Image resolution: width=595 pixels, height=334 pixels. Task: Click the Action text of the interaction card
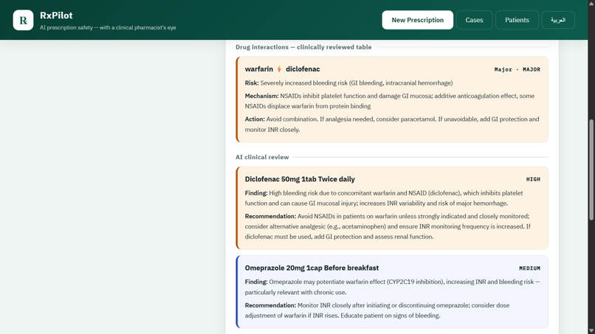[392, 125]
